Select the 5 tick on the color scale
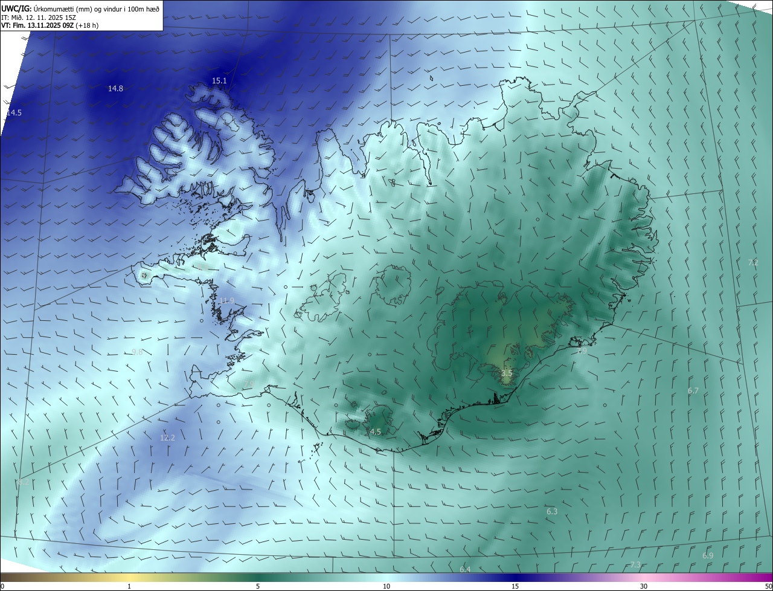Image resolution: width=773 pixels, height=591 pixels. (258, 586)
